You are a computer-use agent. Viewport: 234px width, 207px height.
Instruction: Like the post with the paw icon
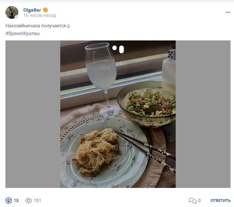point(9,200)
